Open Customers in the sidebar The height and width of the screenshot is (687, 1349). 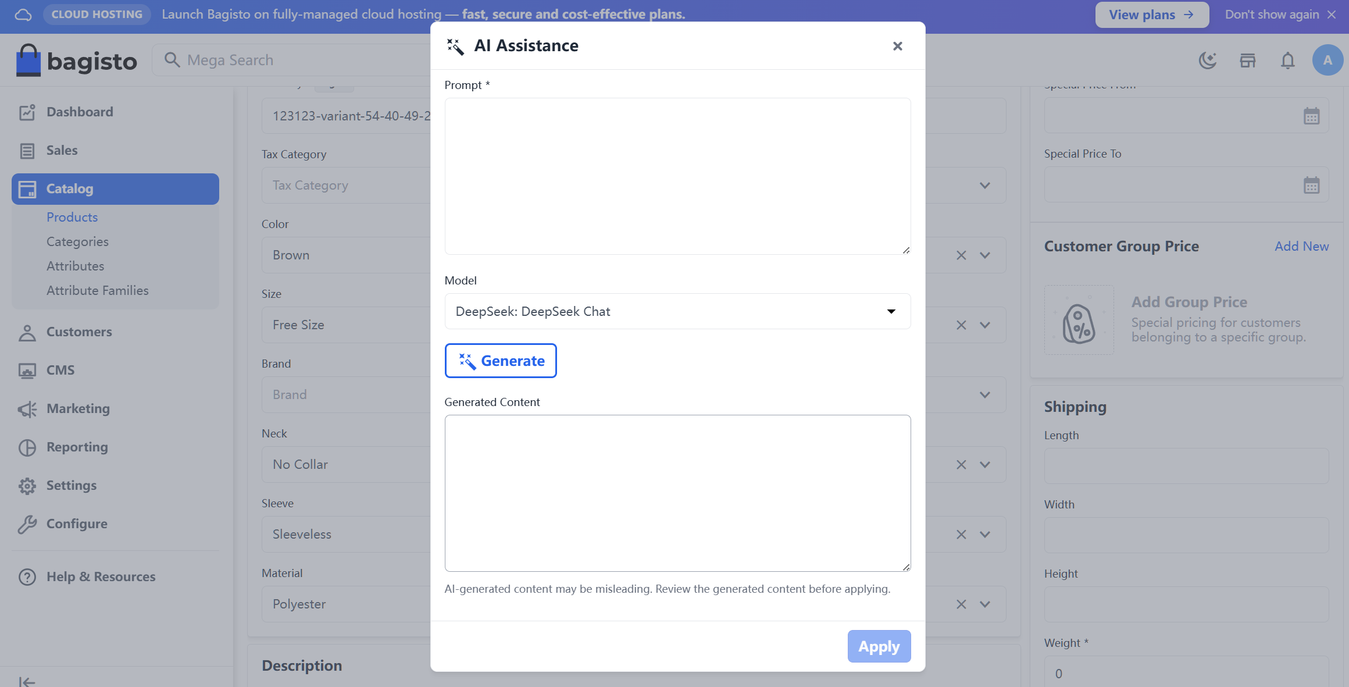pos(115,332)
